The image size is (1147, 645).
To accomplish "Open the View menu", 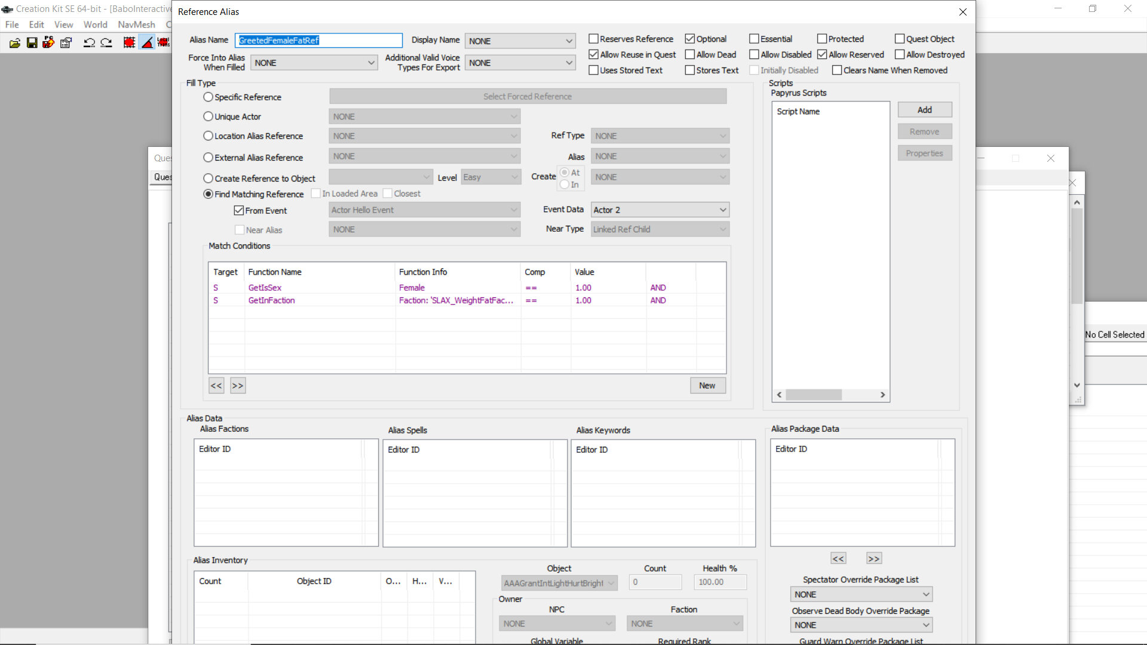I will (63, 24).
